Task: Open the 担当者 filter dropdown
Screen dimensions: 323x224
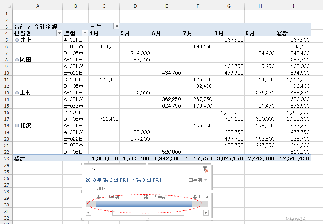Action: [x=59, y=33]
